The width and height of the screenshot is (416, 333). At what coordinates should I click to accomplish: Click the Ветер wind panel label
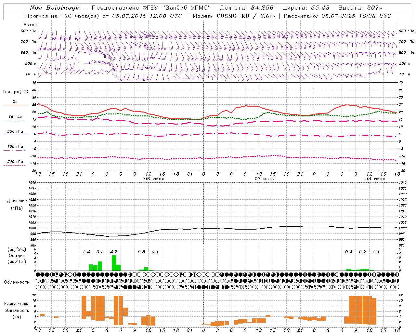(x=30, y=25)
